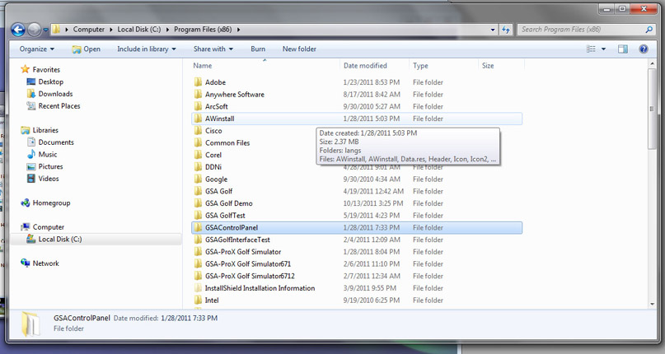Open the Share with menu

click(x=213, y=49)
